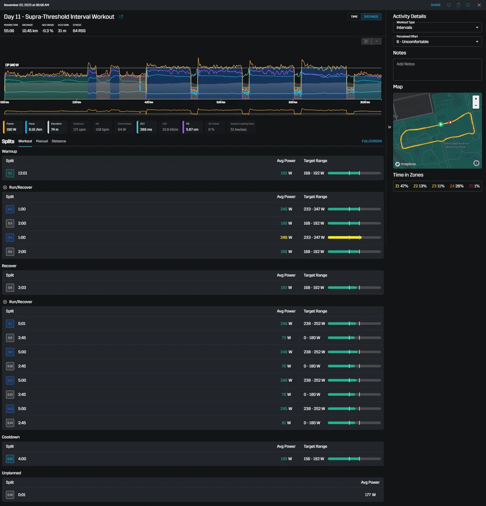Close the activity view with X

(x=479, y=5)
